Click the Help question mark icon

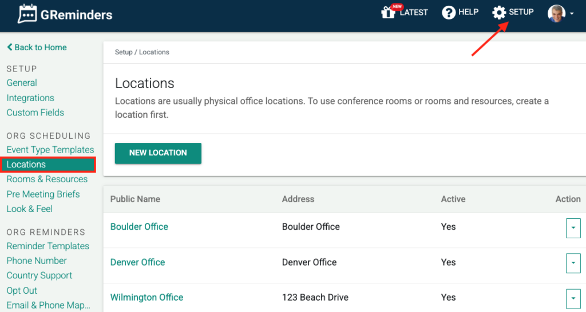pos(449,13)
